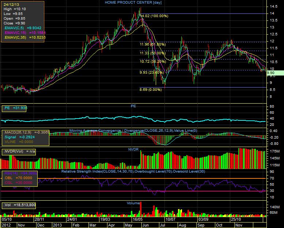Click the 9.93 (23.60%) Fibonacci label

point(152,73)
